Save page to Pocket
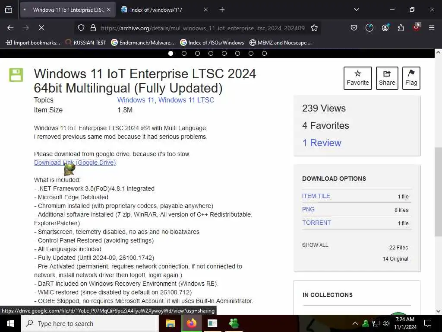 click(x=354, y=28)
